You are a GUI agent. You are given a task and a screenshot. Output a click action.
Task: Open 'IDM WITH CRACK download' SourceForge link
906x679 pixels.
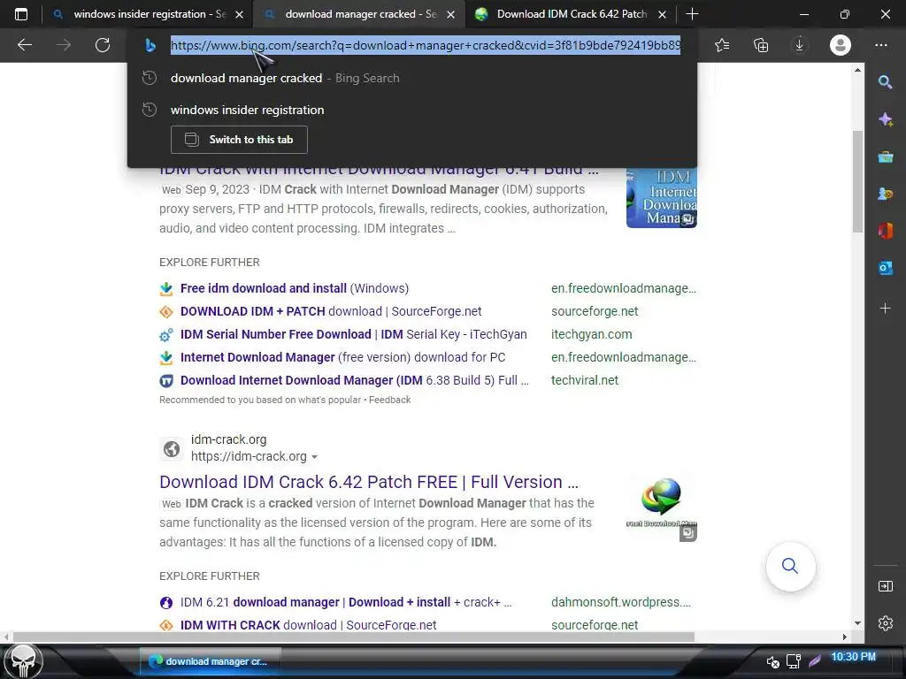click(x=309, y=625)
